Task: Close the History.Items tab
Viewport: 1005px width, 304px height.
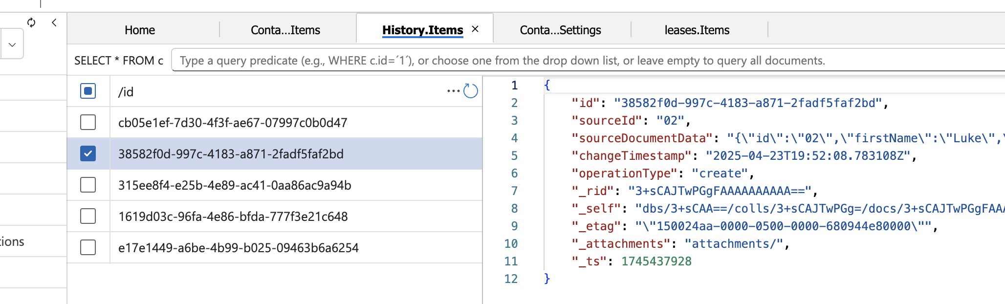Action: coord(475,29)
